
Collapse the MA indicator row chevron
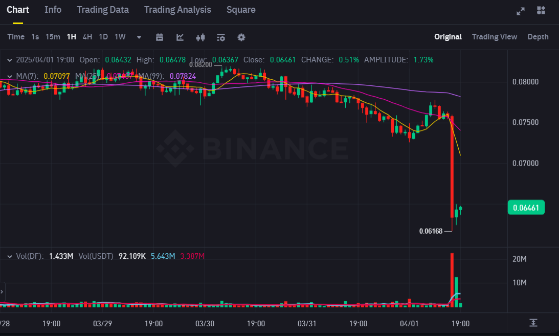(10, 76)
